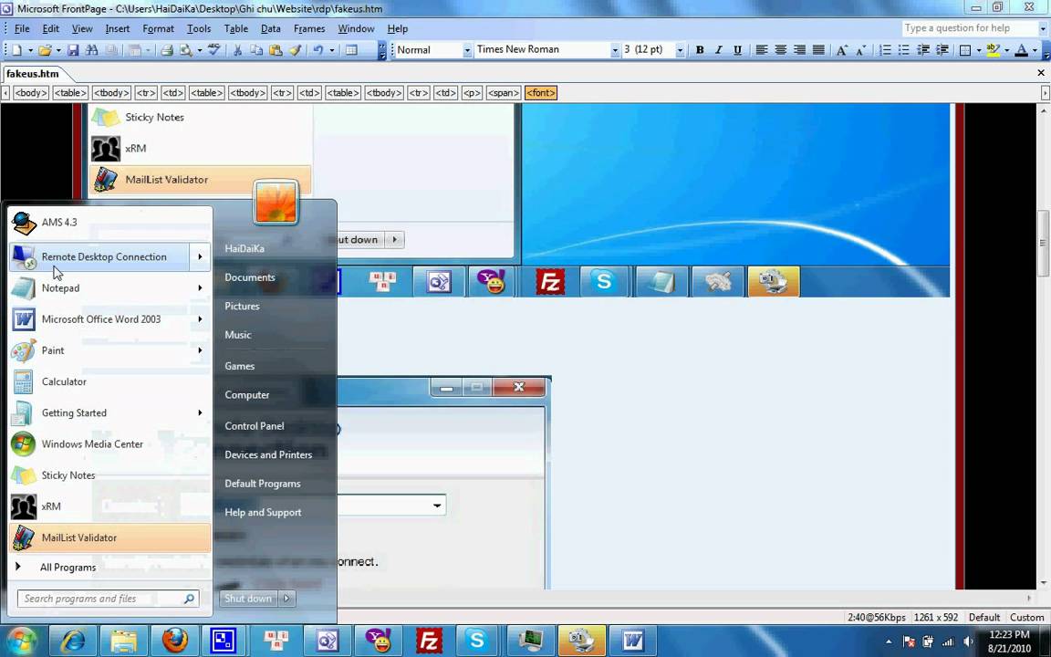Open Firefox from the Windows taskbar
The width and height of the screenshot is (1051, 657).
(175, 641)
